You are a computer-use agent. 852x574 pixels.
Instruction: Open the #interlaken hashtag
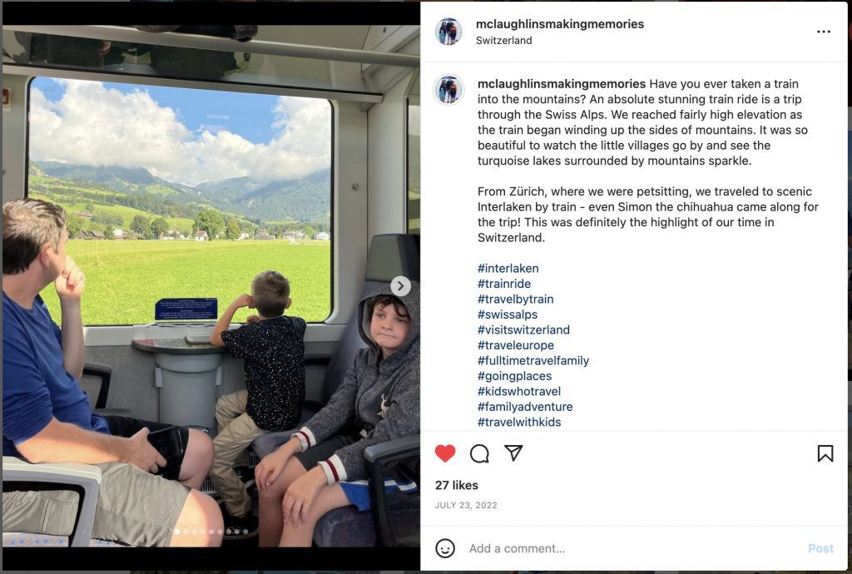pyautogui.click(x=508, y=268)
